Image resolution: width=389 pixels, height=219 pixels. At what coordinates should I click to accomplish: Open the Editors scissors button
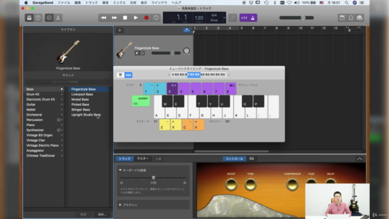click(x=58, y=18)
